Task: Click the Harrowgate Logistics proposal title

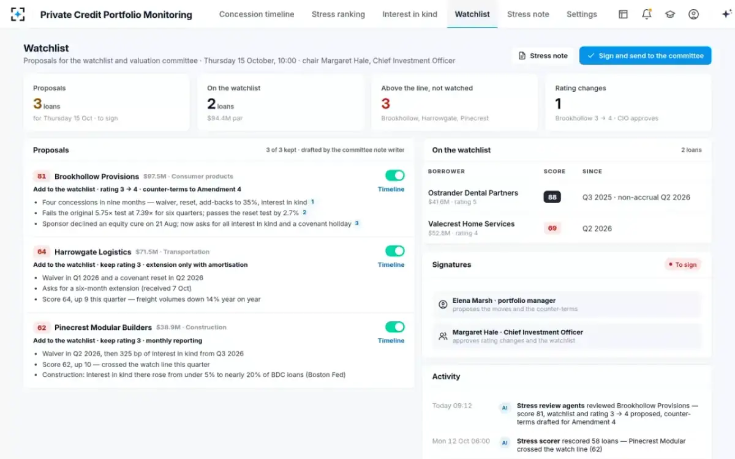Action: (x=93, y=252)
